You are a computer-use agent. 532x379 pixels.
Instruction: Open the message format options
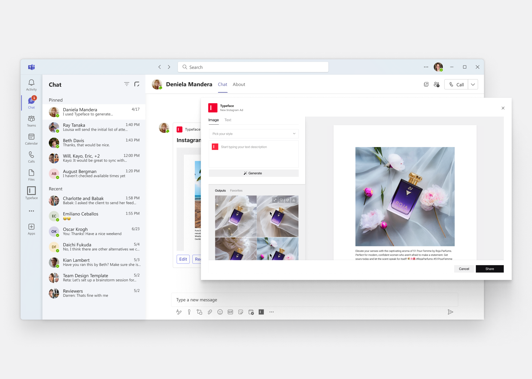179,312
